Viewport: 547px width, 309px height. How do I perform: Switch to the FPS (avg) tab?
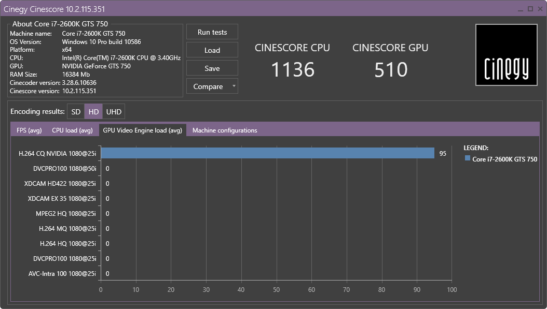29,130
